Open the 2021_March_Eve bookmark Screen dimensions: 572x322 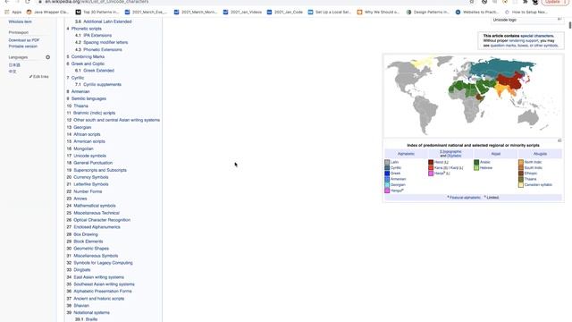coord(146,12)
